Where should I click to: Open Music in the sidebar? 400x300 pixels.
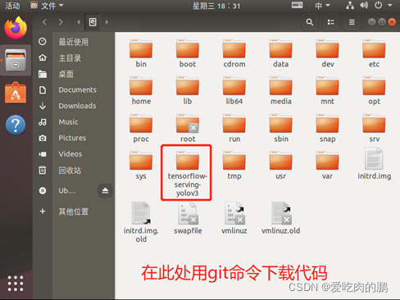coord(74,122)
